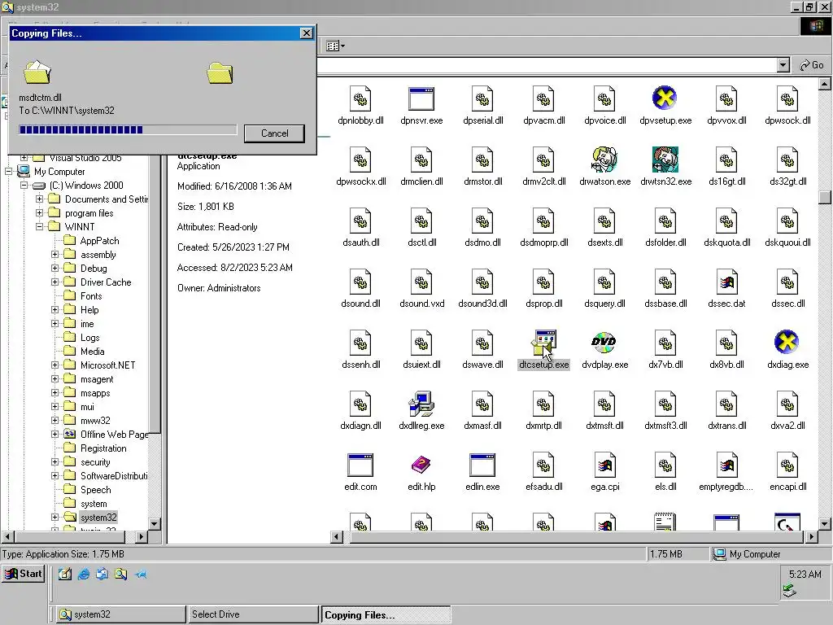
Task: Switch to Copying Files taskbar button
Action: (386, 615)
